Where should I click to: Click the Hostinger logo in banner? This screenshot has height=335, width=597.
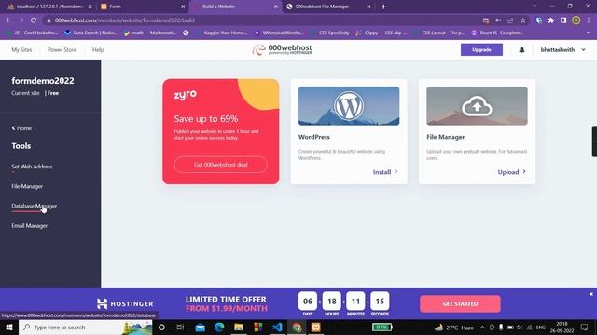click(x=125, y=303)
